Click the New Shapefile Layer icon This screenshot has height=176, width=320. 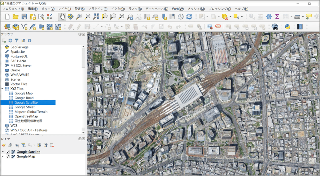click(x=24, y=26)
